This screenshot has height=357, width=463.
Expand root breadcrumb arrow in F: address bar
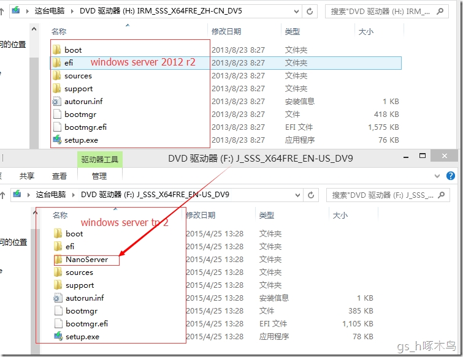click(29, 195)
